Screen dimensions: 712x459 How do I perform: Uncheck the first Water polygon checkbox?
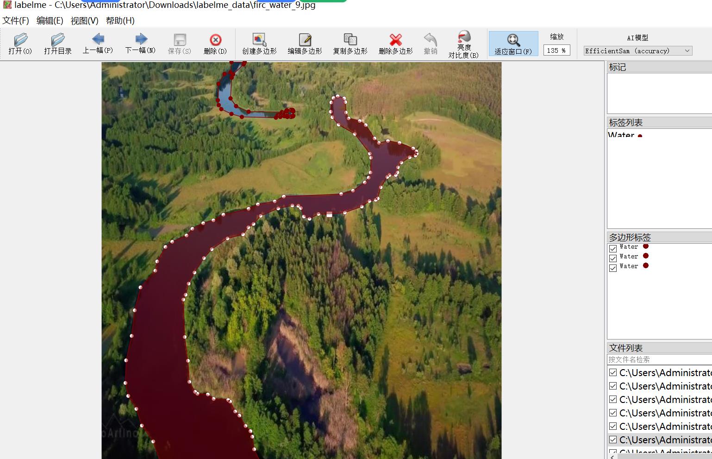(613, 249)
